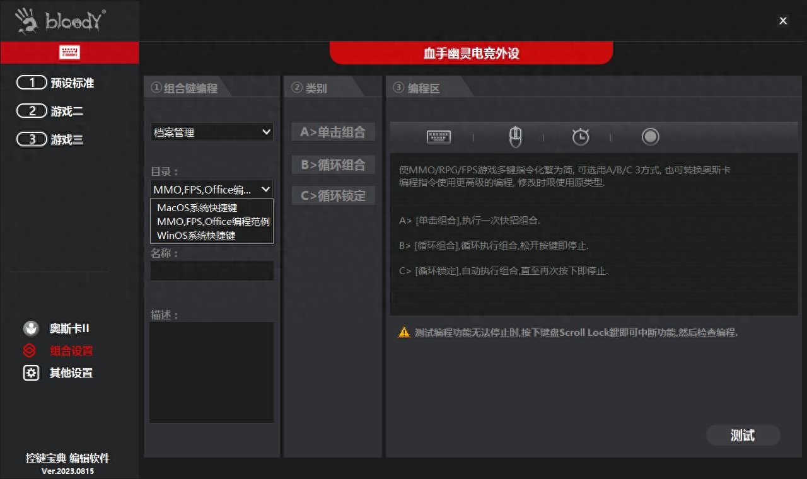Viewport: 807px width, 479px height.
Task: Select the timer delay icon in programming toolbar
Action: (x=581, y=137)
